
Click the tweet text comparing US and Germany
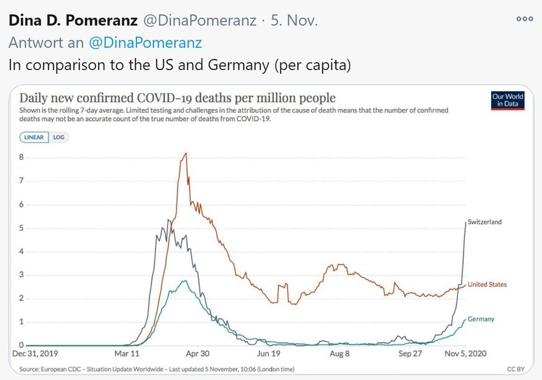[x=179, y=65]
